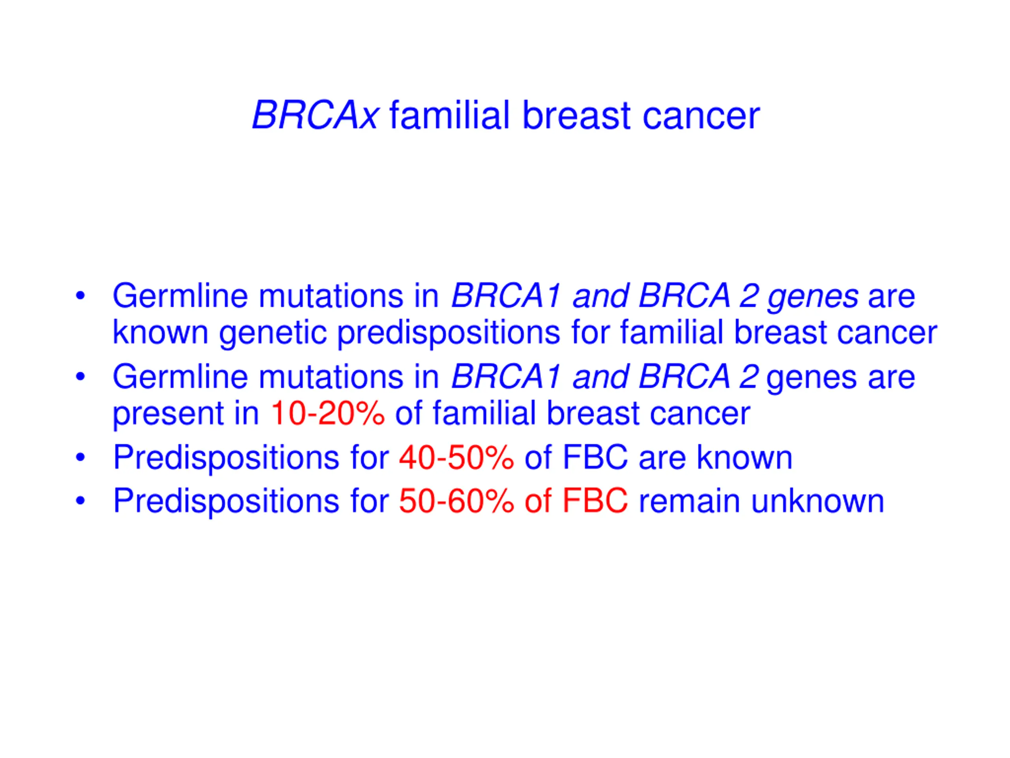Click the text 'of FBC are known'

658,457
